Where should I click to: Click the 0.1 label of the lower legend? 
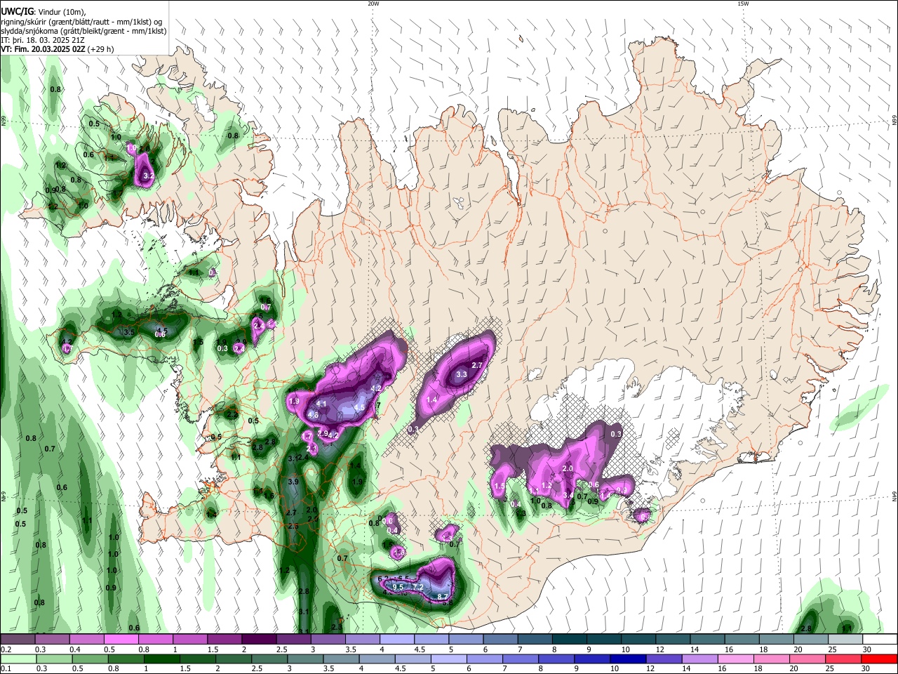pyautogui.click(x=6, y=668)
